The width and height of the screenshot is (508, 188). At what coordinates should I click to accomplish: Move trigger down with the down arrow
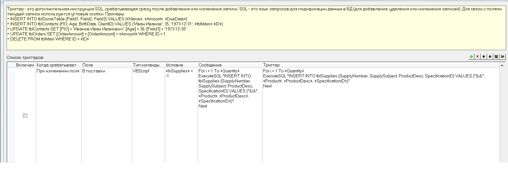(x=490, y=57)
